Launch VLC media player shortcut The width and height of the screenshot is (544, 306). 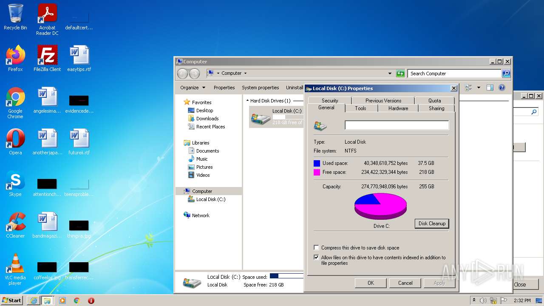click(15, 269)
